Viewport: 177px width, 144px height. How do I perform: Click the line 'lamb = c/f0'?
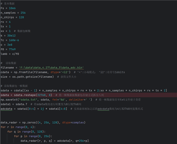[x=10, y=54]
